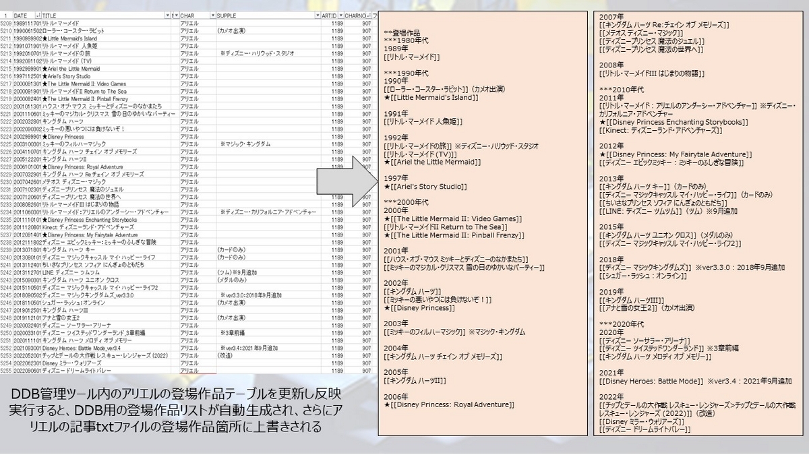Open the SUPPLE column filter dropdown
The height and width of the screenshot is (455, 809).
[x=316, y=15]
